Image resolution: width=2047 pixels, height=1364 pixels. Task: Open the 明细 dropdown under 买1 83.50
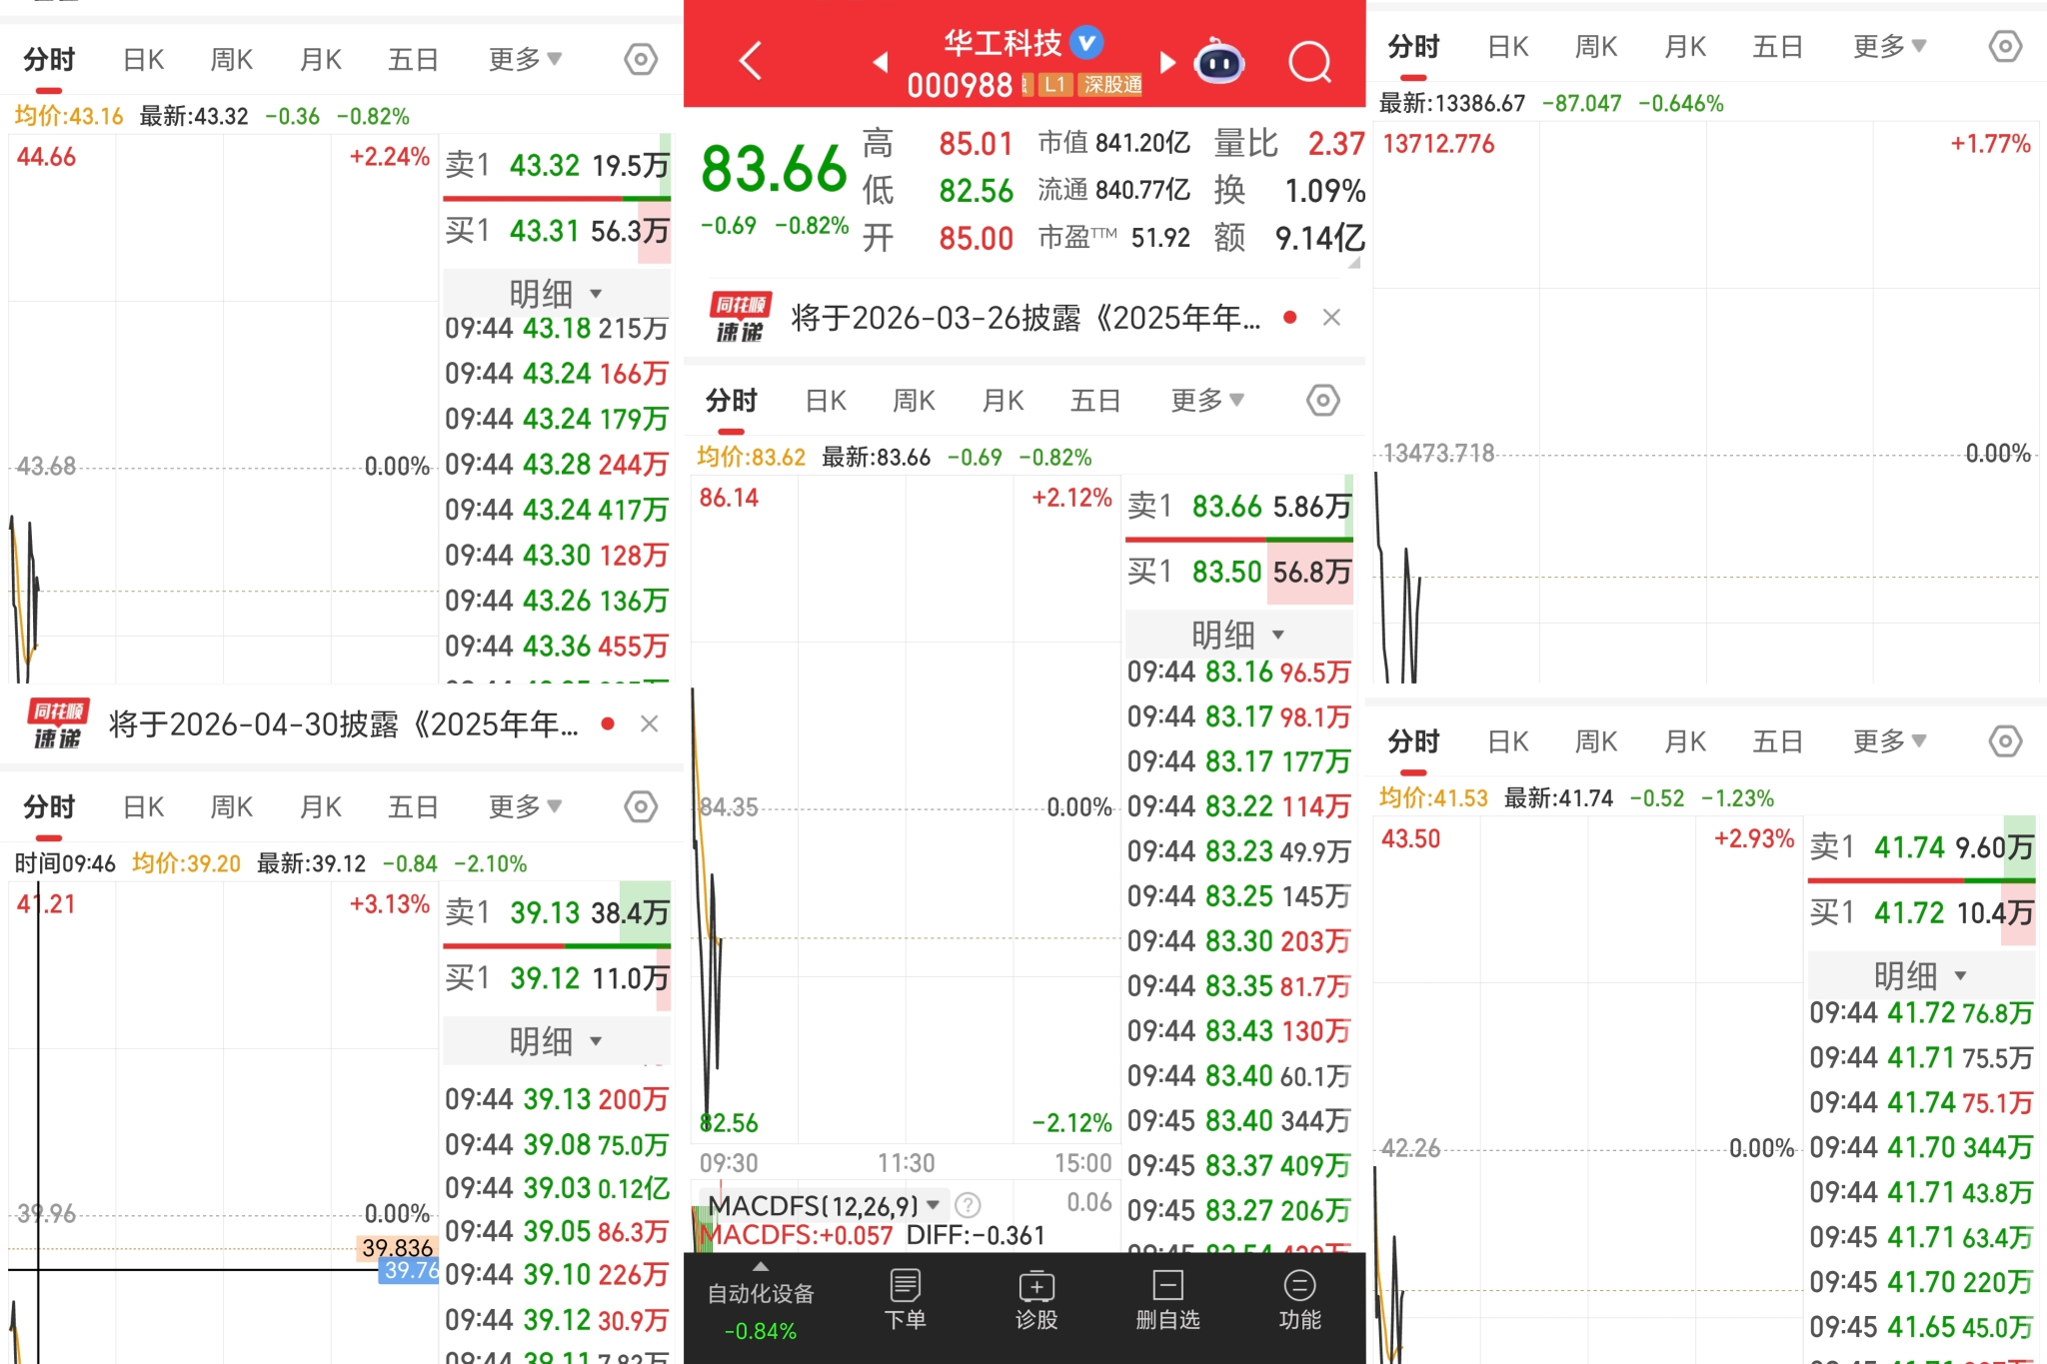1237,635
